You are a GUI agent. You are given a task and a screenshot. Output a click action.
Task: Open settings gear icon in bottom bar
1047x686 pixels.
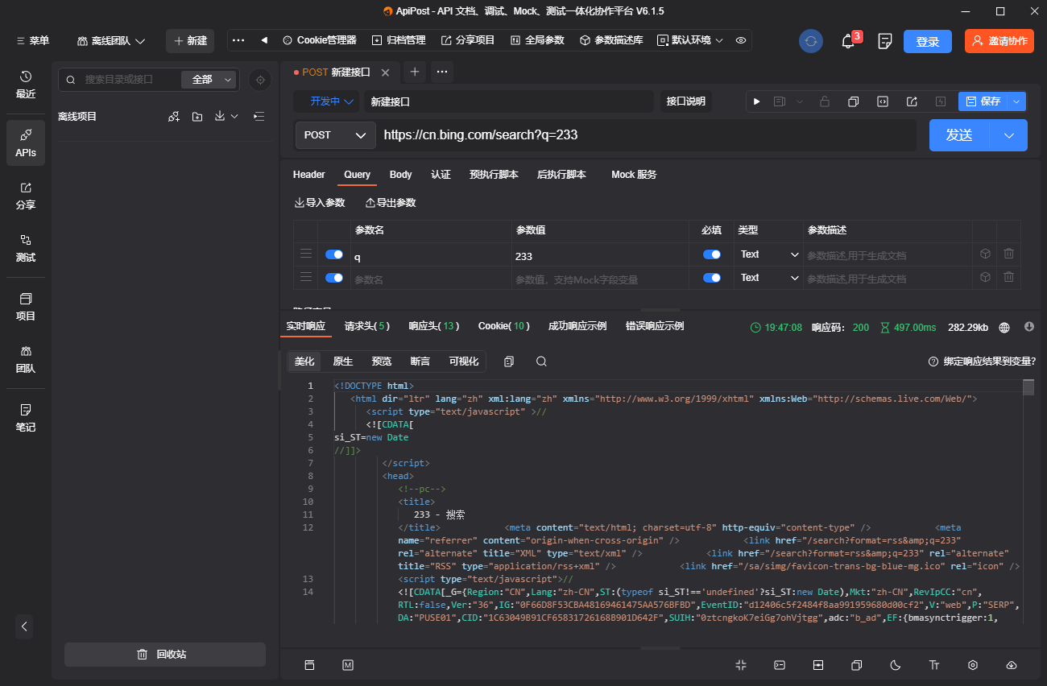[x=973, y=665]
